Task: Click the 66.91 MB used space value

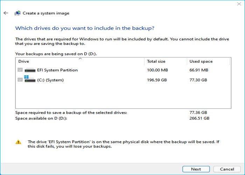Action: (x=199, y=70)
